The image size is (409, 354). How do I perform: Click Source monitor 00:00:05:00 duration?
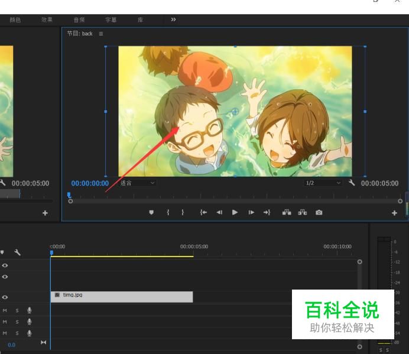(x=30, y=183)
